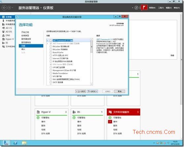Viewport: 184px width, 147px height.
Task: Check the LPR 端口监视器 checkbox
Action: click(x=51, y=67)
